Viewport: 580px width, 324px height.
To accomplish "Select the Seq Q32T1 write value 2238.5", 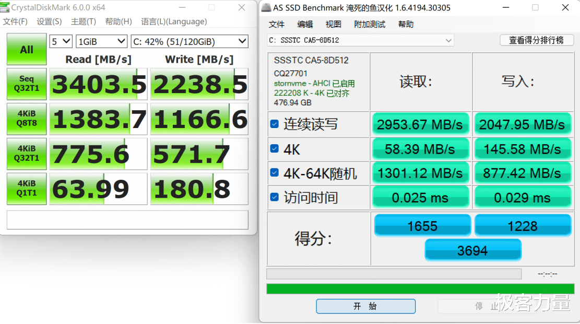I will pos(199,84).
